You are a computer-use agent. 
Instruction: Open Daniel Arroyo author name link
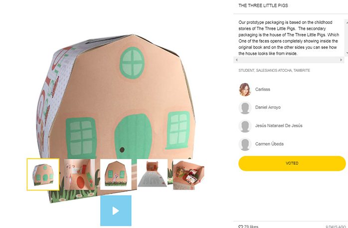[x=268, y=107]
